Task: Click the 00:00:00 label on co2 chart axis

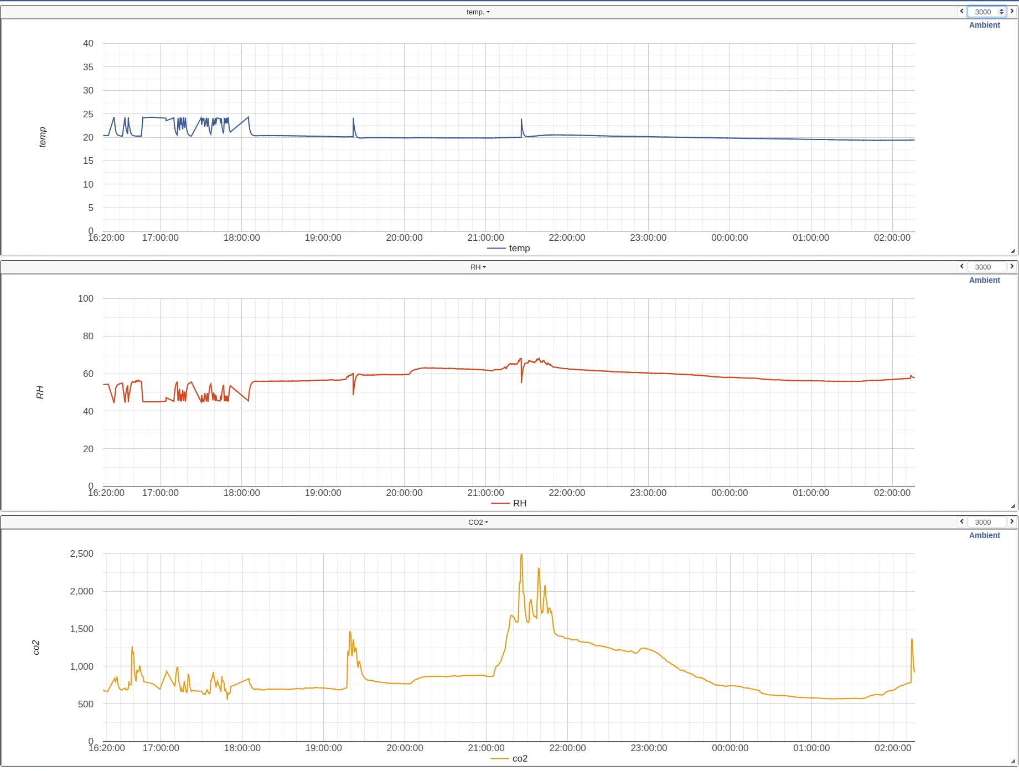Action: (730, 748)
